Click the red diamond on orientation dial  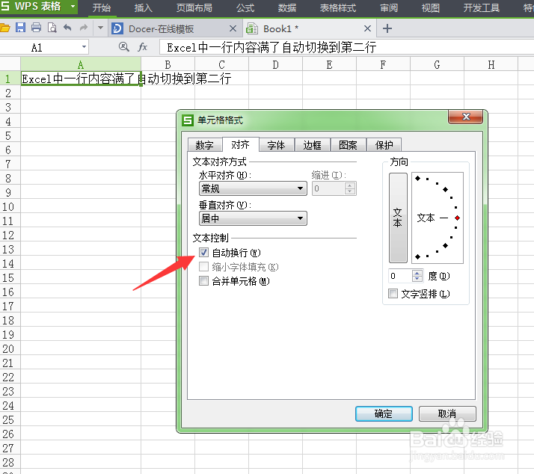458,218
